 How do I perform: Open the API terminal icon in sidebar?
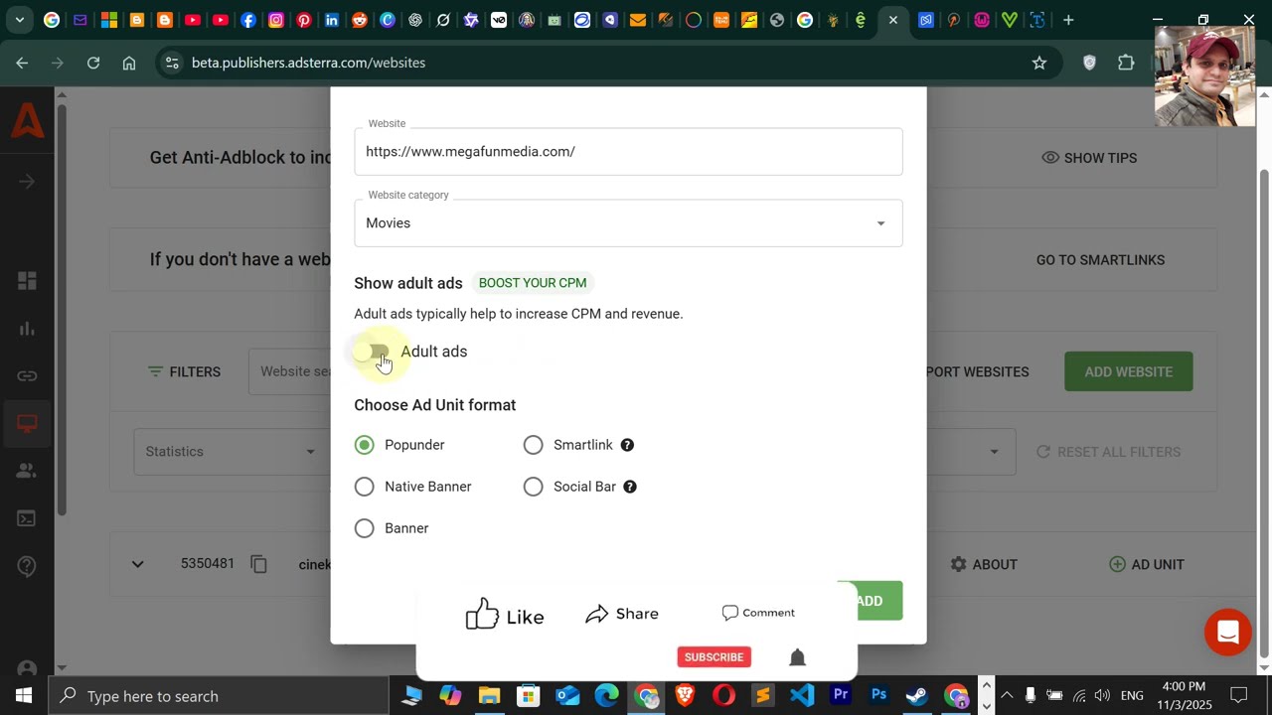point(27,518)
